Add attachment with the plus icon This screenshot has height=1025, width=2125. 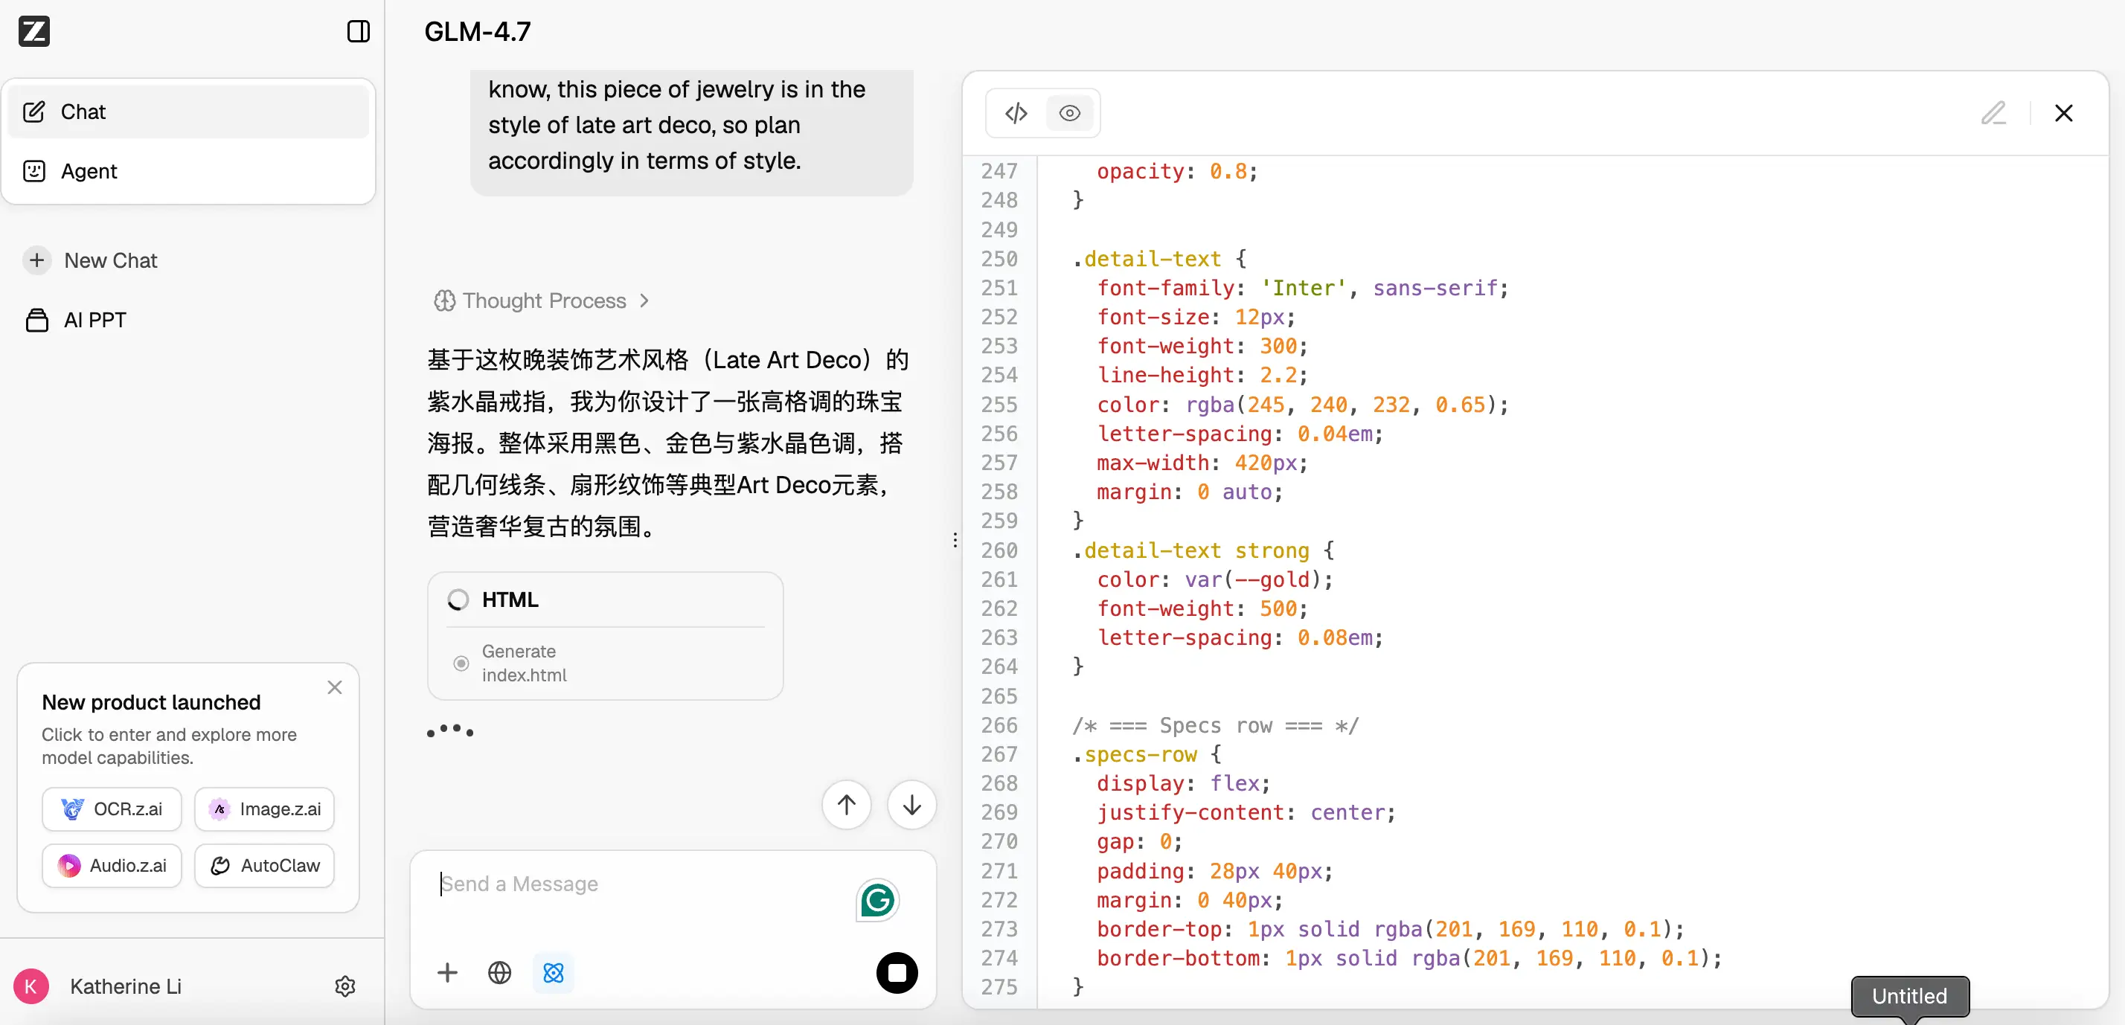(x=447, y=972)
